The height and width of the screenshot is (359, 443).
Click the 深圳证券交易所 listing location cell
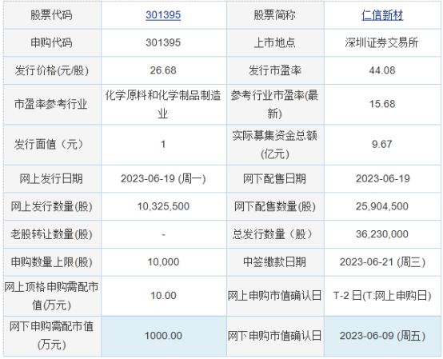382,42
